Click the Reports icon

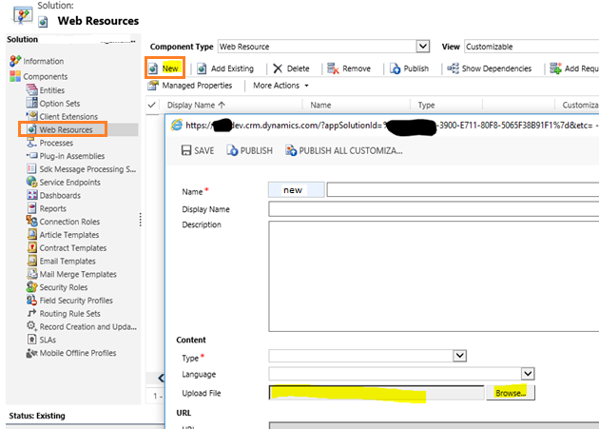click(32, 208)
